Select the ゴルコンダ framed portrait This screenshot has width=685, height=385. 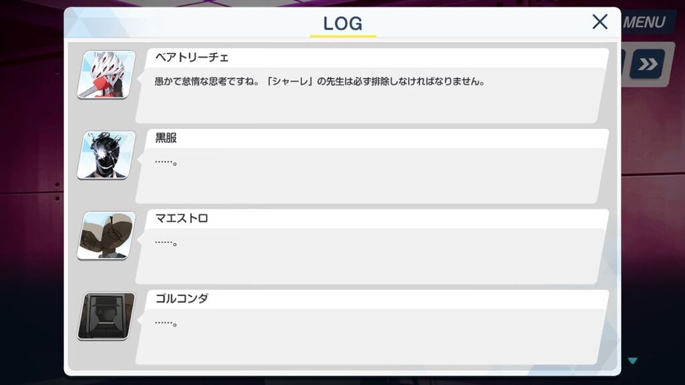(x=106, y=316)
